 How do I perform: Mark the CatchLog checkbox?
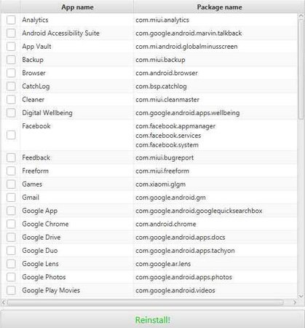point(11,86)
